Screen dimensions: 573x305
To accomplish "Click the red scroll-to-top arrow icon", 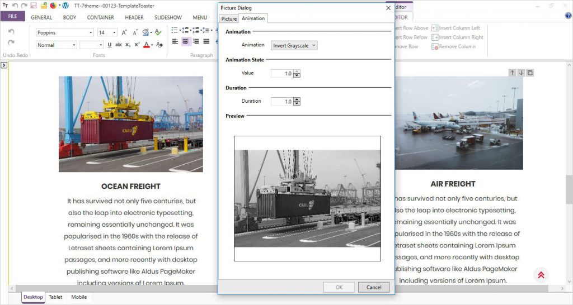I will (x=541, y=275).
